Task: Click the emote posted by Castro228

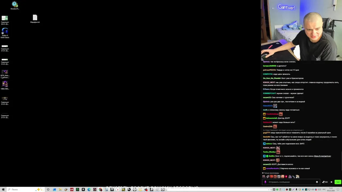Action: pyautogui.click(x=275, y=126)
